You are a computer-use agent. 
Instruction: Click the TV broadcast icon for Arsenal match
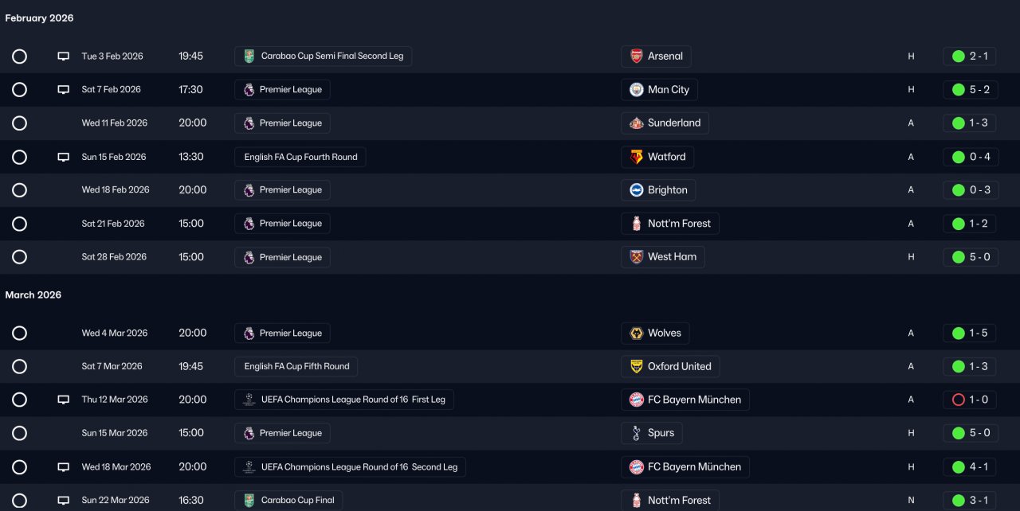point(64,57)
